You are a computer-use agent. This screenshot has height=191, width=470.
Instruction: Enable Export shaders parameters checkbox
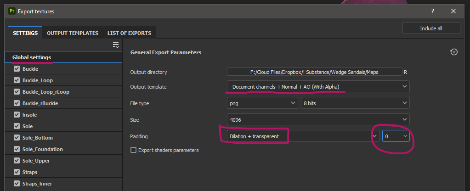tap(134, 150)
